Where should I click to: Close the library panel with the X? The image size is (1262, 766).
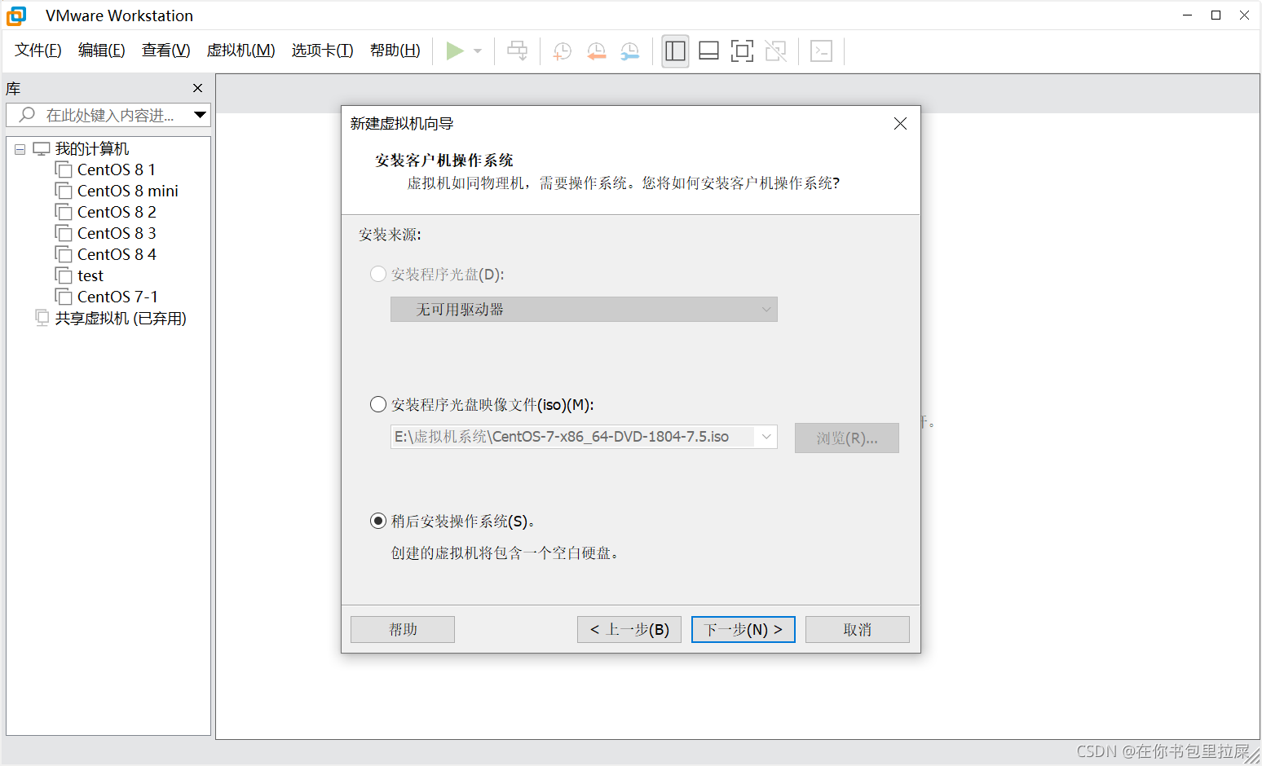197,88
